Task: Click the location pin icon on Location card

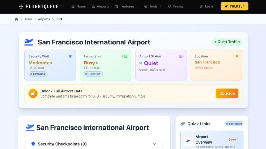Action: pyautogui.click(x=237, y=56)
